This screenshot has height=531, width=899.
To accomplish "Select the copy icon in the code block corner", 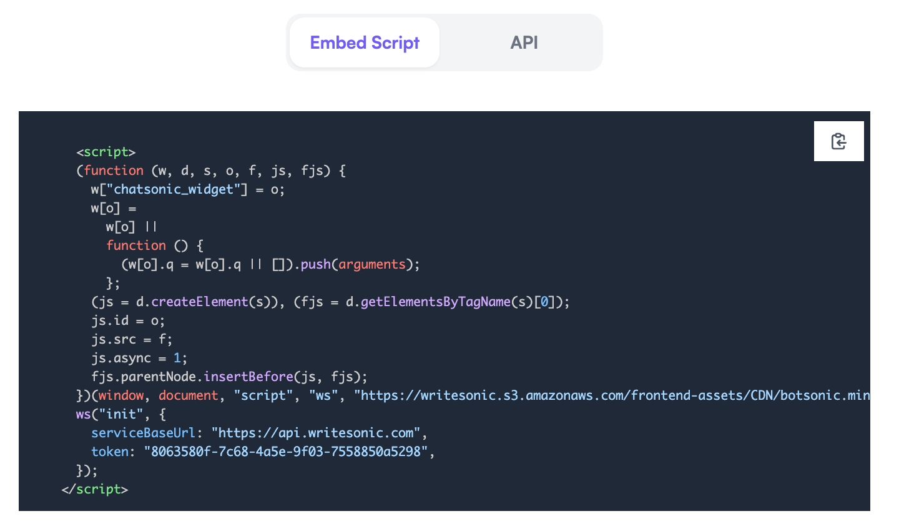I will tap(838, 141).
